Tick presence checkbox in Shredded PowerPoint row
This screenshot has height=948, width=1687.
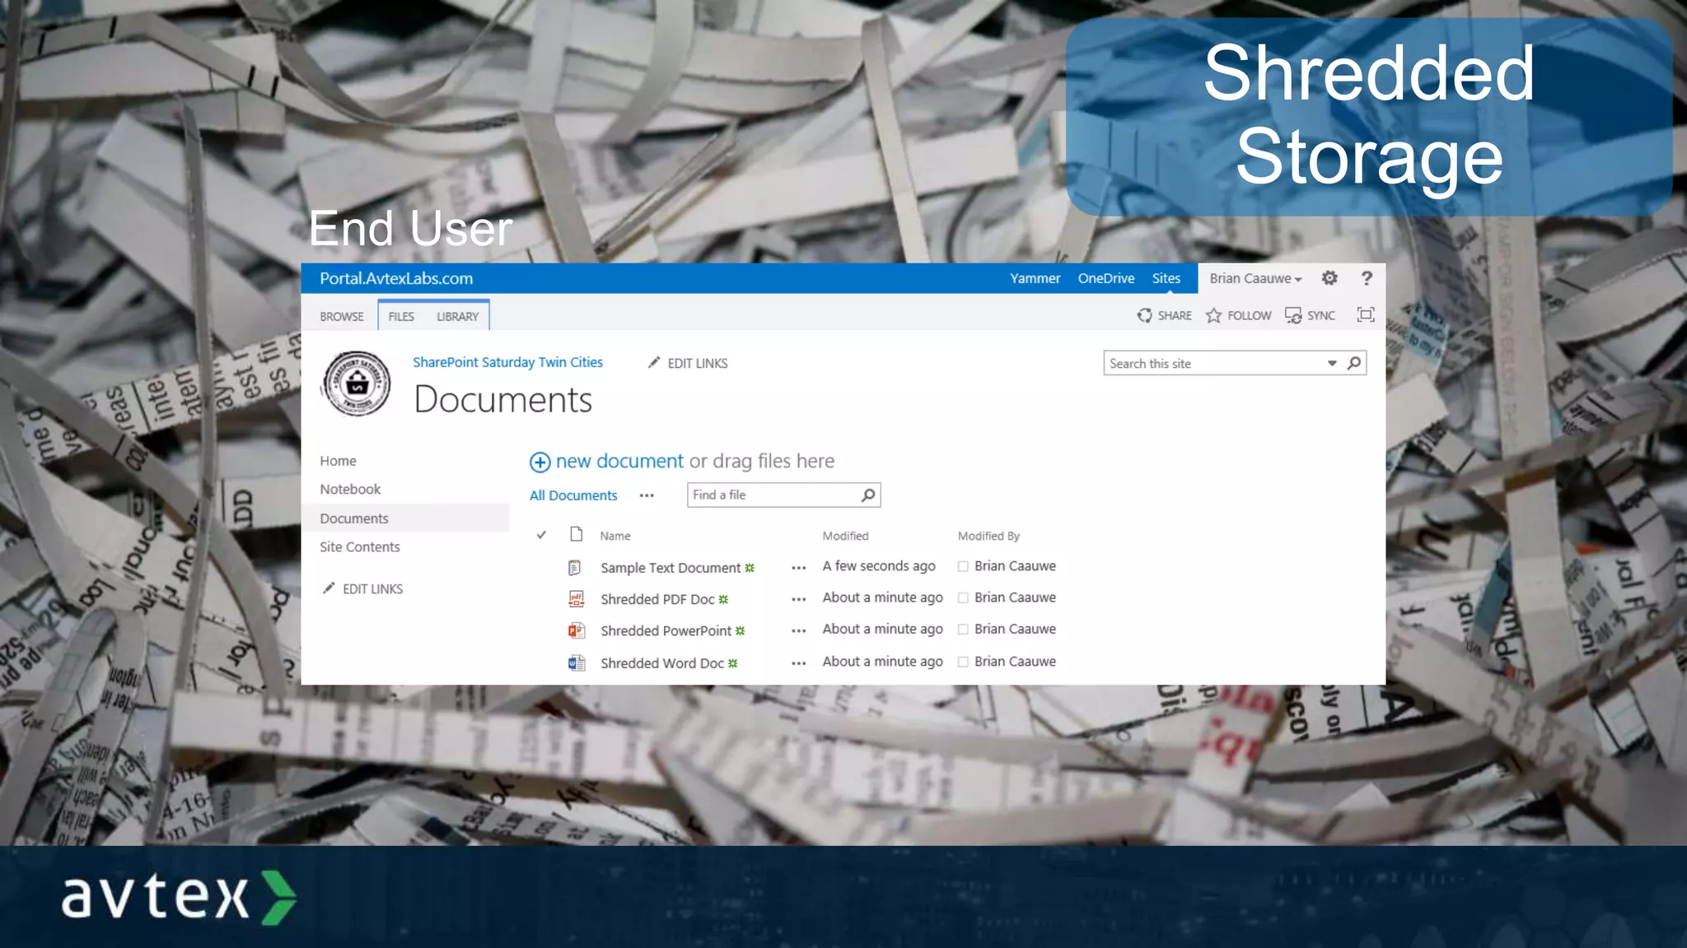[963, 630]
